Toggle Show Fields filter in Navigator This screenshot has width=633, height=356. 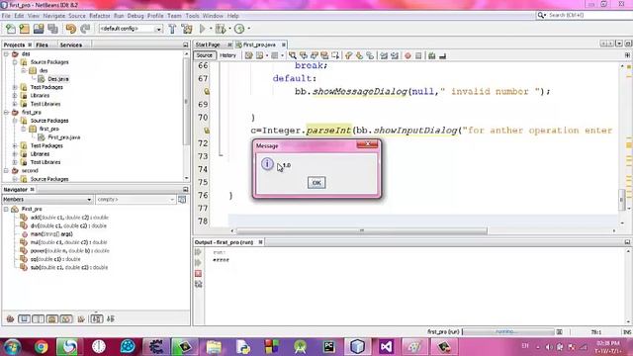[24, 318]
